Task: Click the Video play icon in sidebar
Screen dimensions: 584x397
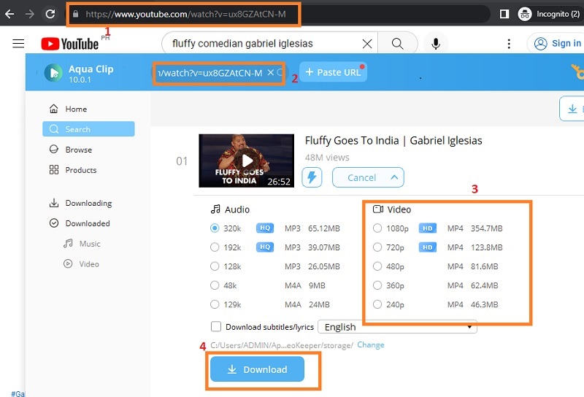Action: 68,263
